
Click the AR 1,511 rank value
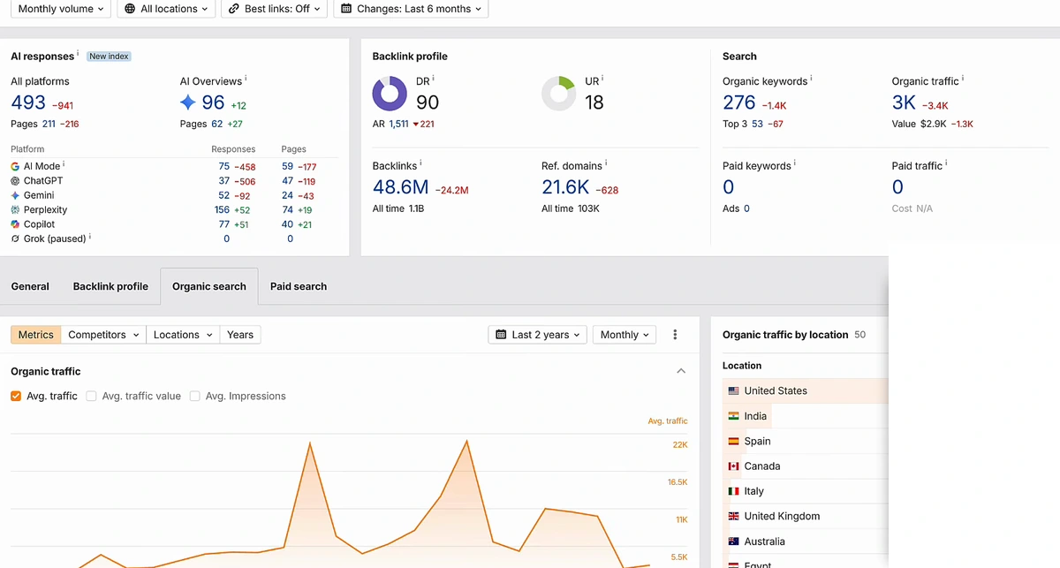click(x=399, y=125)
